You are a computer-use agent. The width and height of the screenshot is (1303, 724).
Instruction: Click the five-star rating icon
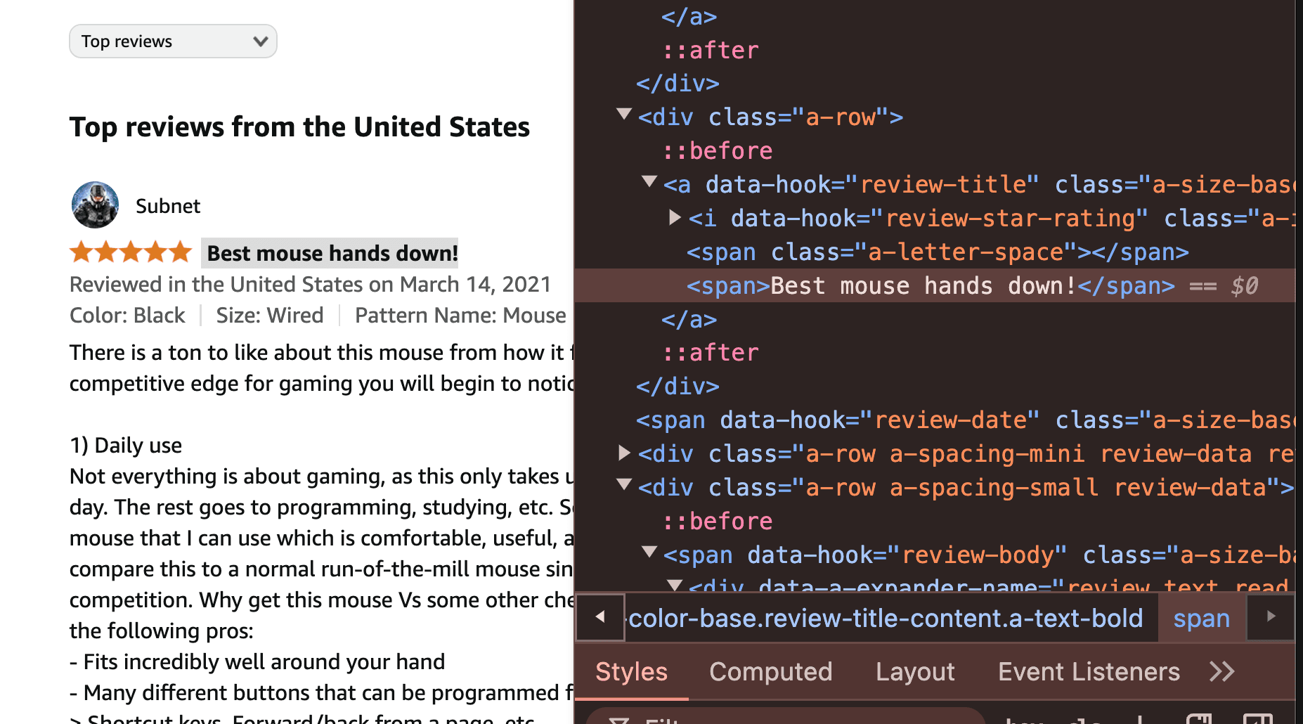131,252
